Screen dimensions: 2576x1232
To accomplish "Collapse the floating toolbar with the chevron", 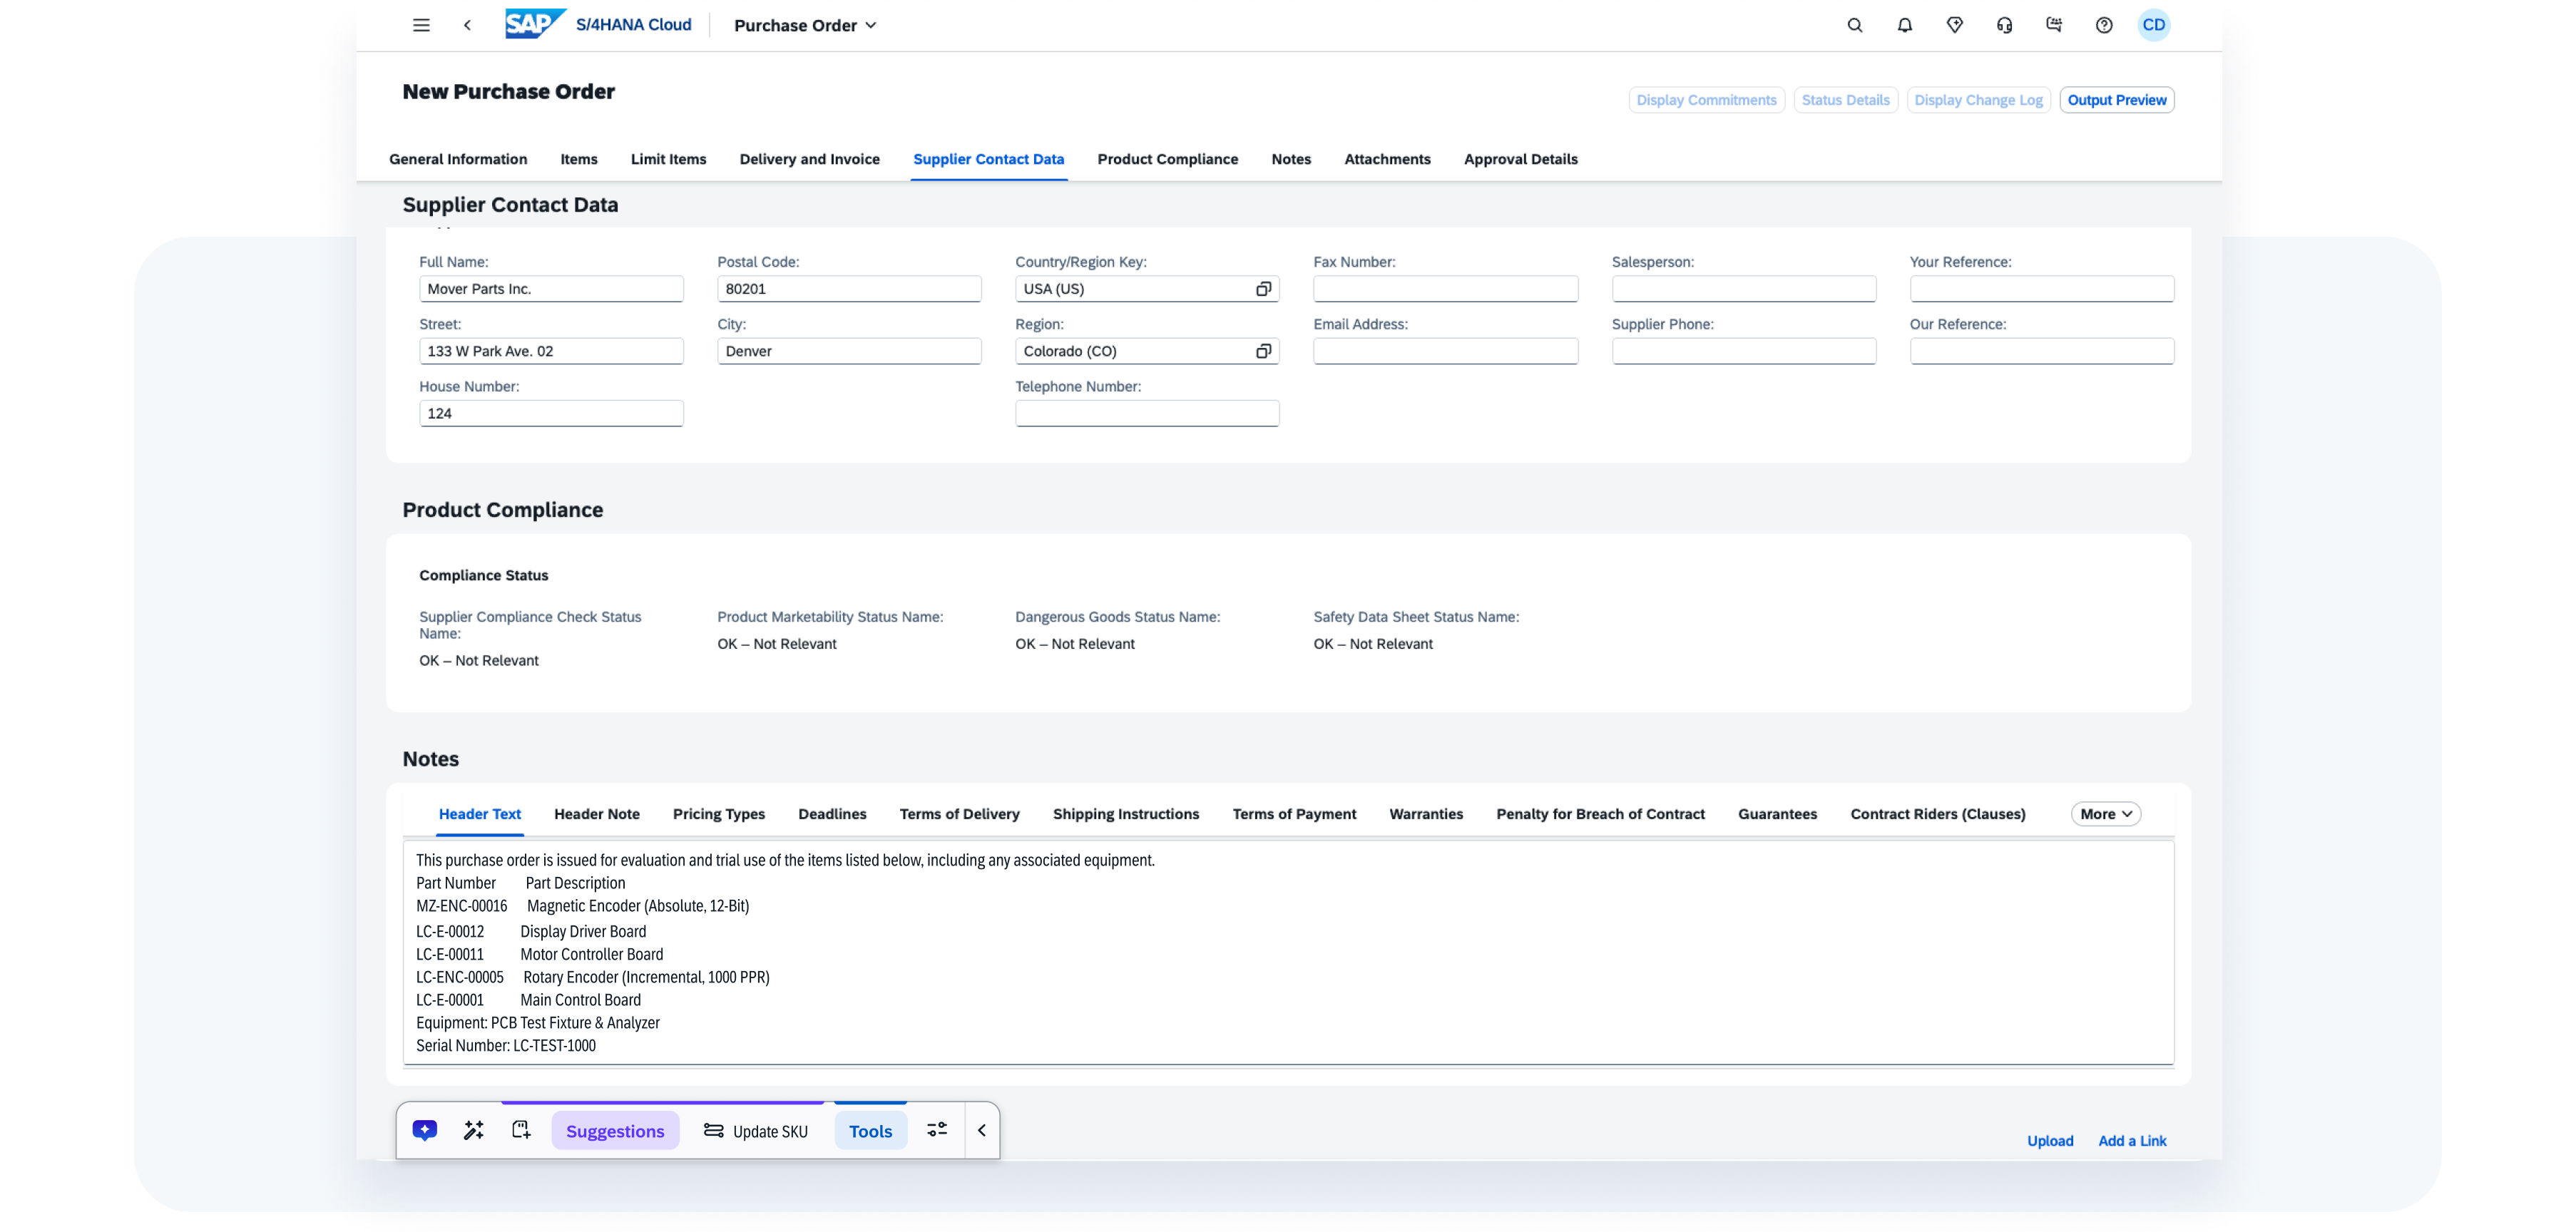I will [x=982, y=1130].
